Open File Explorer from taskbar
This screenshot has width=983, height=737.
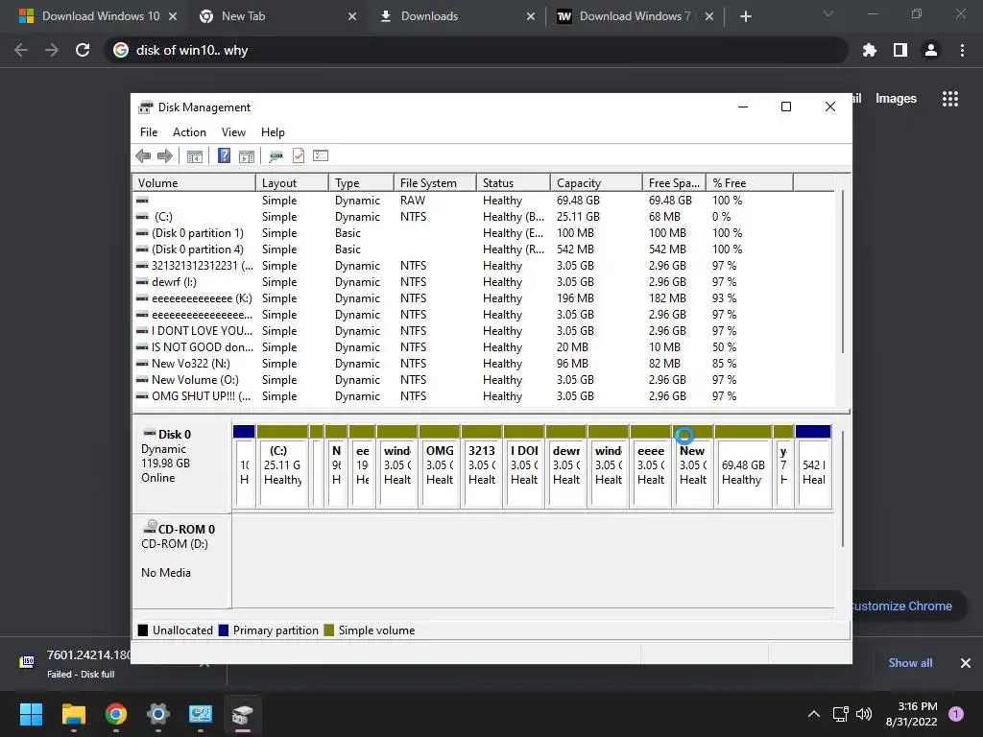(73, 714)
